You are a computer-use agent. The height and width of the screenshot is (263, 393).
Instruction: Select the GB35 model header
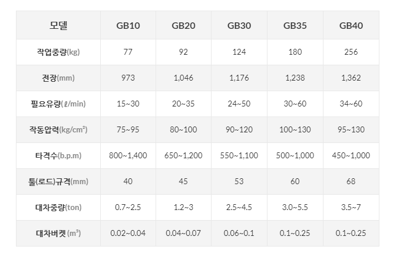[x=295, y=25]
